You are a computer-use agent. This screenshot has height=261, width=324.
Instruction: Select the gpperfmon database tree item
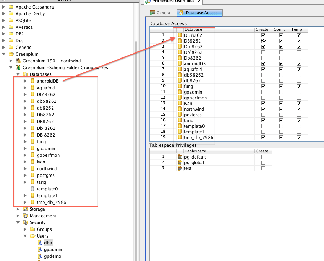tap(48, 155)
